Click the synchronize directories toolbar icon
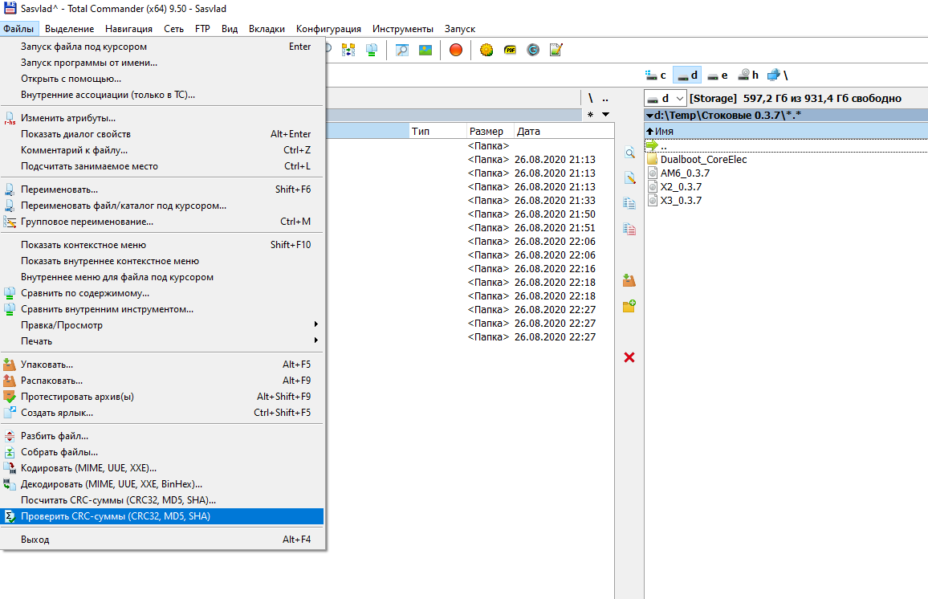928x599 pixels. [348, 51]
